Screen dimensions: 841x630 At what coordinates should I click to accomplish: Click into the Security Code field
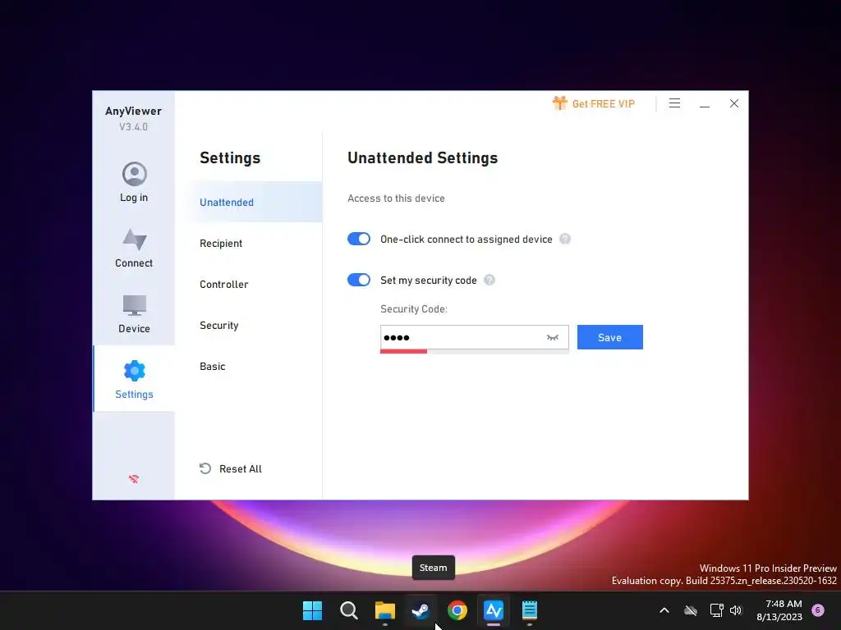[x=474, y=337]
